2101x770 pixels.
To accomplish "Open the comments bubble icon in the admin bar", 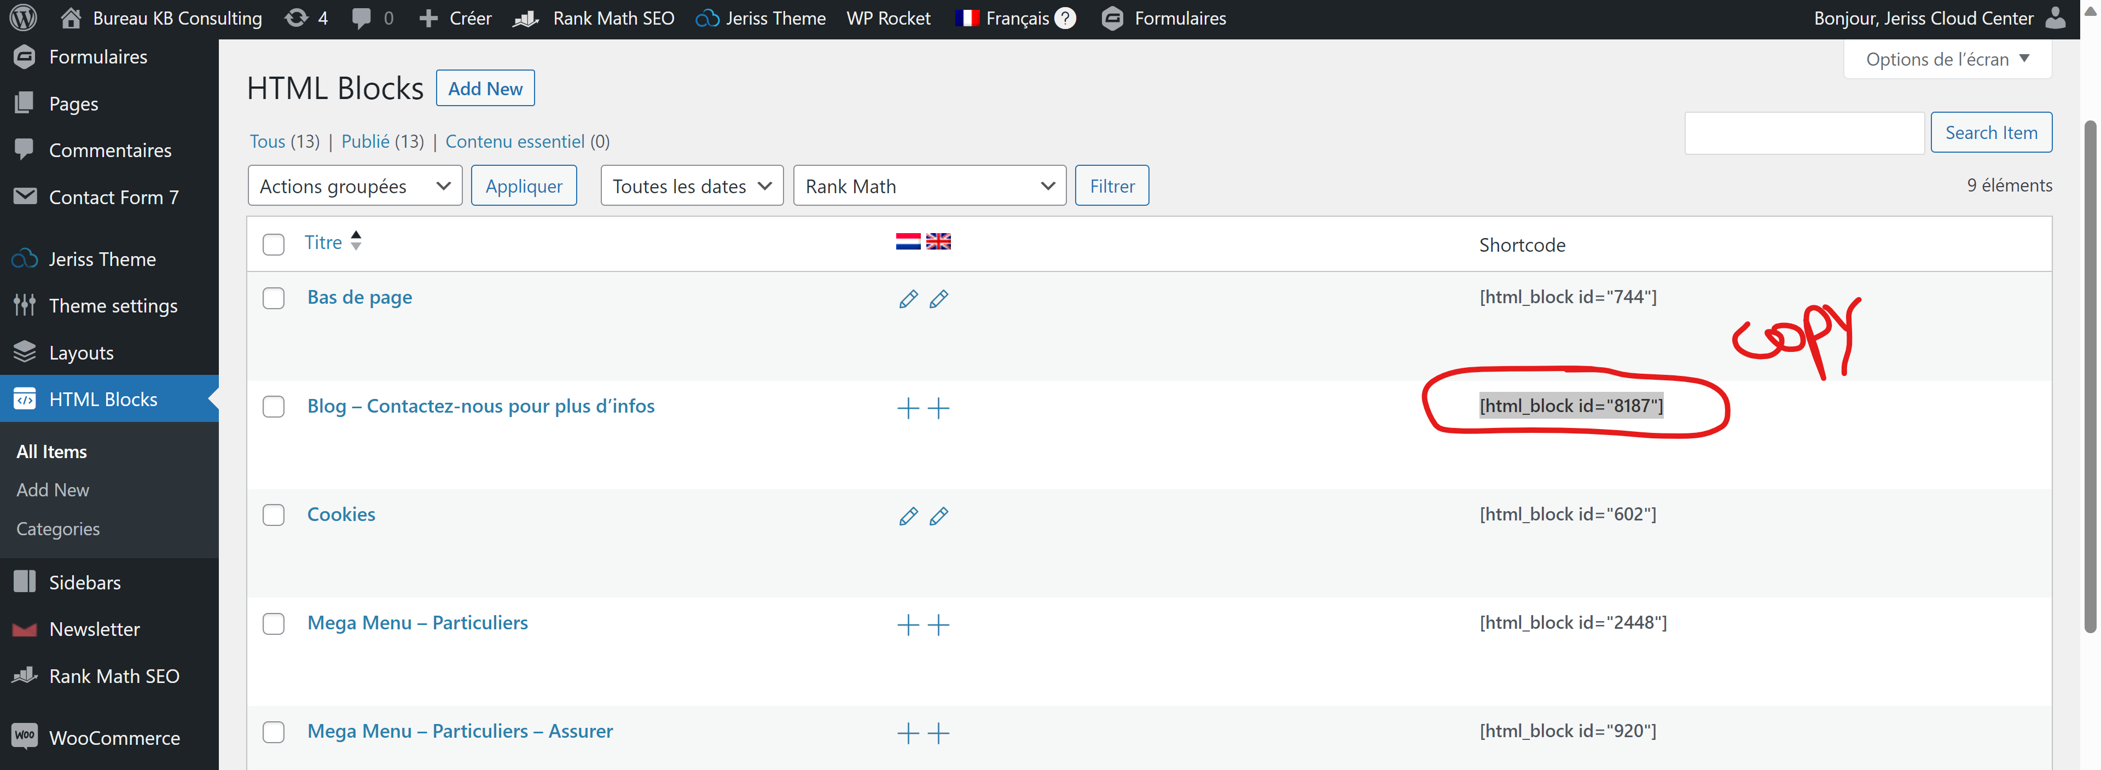I will (x=361, y=19).
